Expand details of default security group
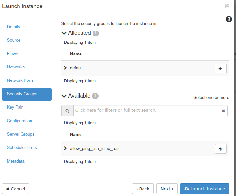Viewport: 236px width, 196px height. 65,68
